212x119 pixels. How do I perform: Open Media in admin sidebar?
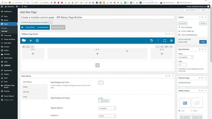point(6,20)
